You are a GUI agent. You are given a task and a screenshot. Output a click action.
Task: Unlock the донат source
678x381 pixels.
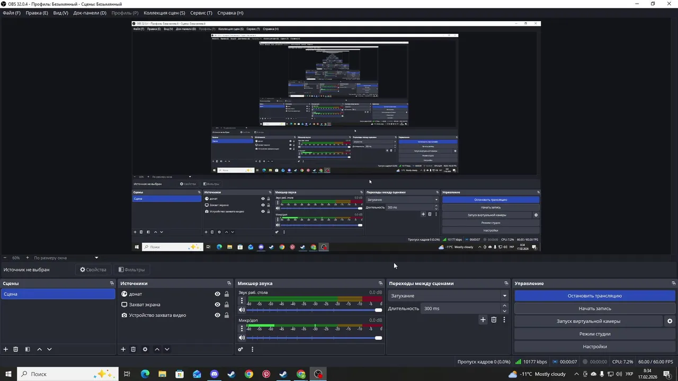227,294
